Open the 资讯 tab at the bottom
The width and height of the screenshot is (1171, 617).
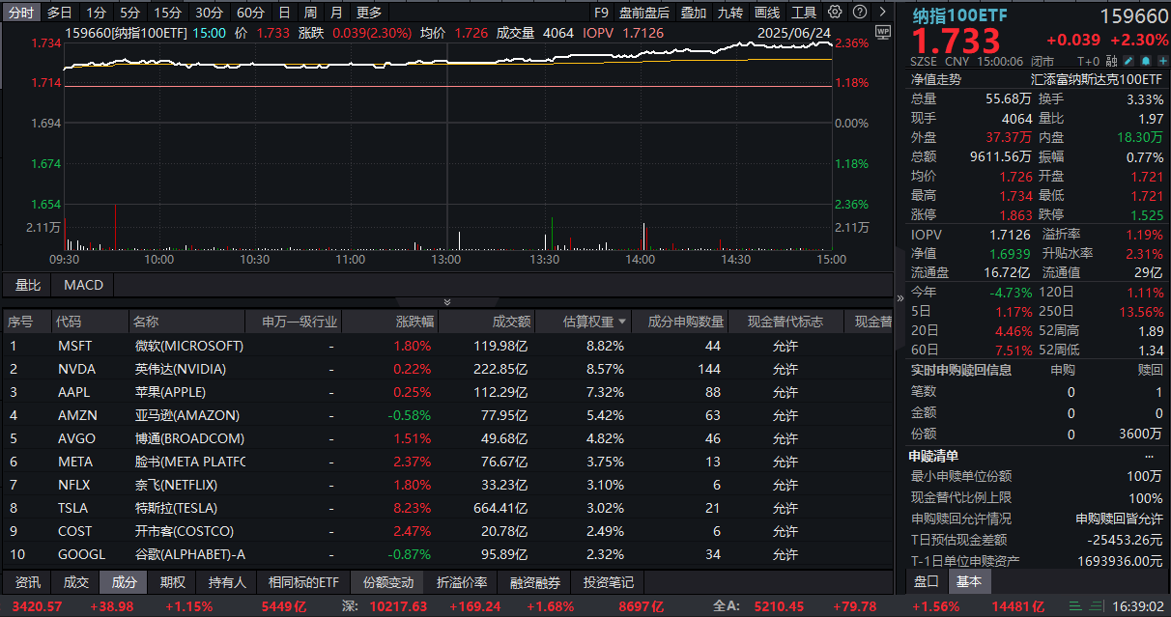[26, 581]
